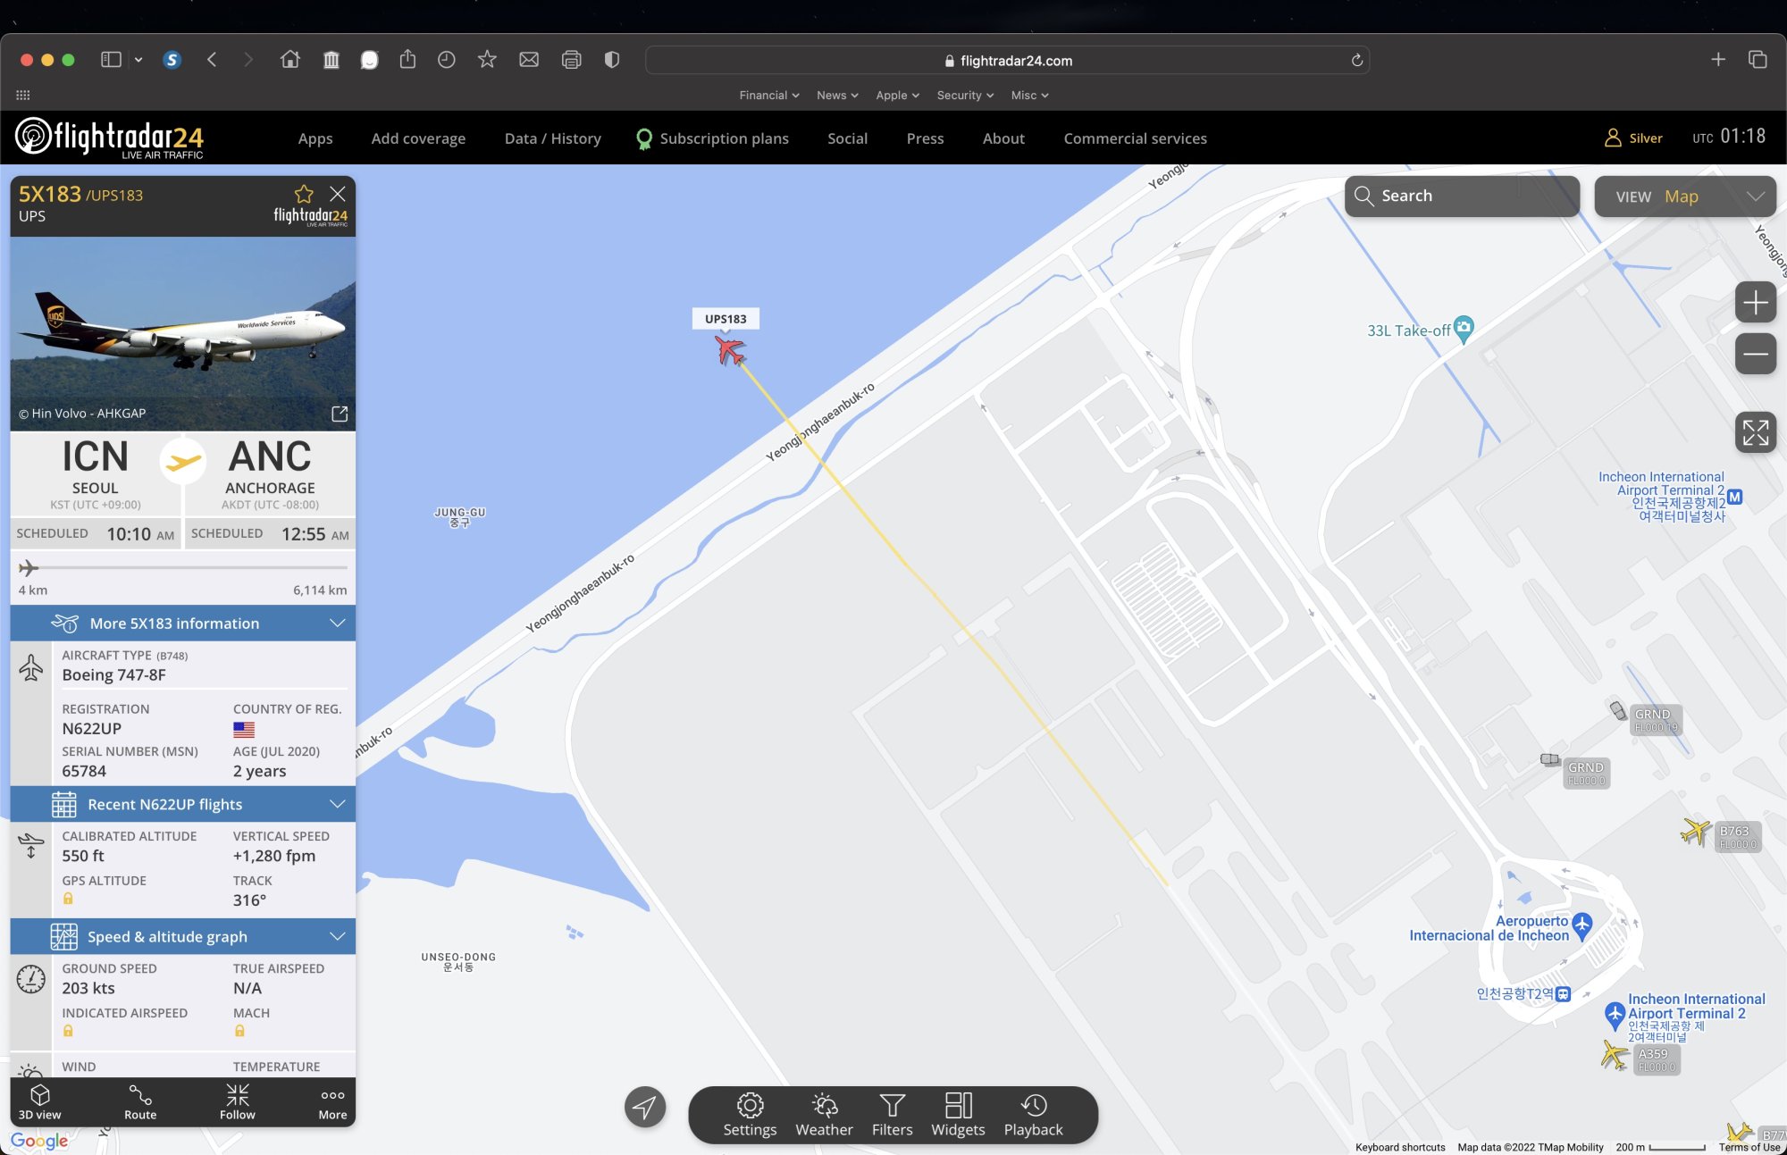1787x1155 pixels.
Task: Show flight Route icon
Action: [140, 1096]
